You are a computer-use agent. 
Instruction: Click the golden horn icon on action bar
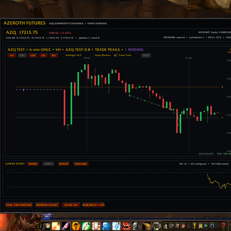tap(146, 226)
